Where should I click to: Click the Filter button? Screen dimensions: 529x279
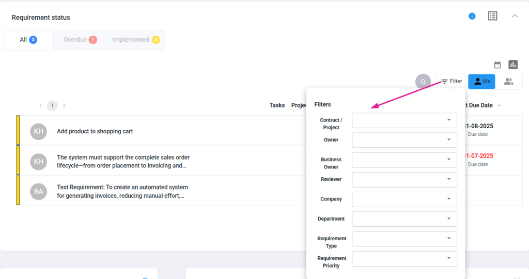click(x=451, y=82)
